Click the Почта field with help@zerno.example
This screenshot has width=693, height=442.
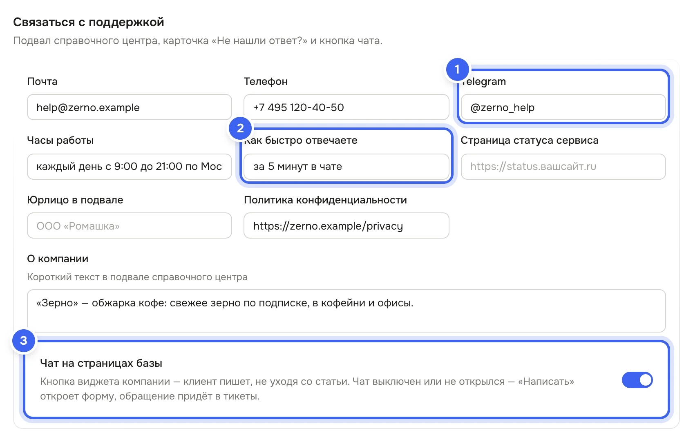click(130, 107)
